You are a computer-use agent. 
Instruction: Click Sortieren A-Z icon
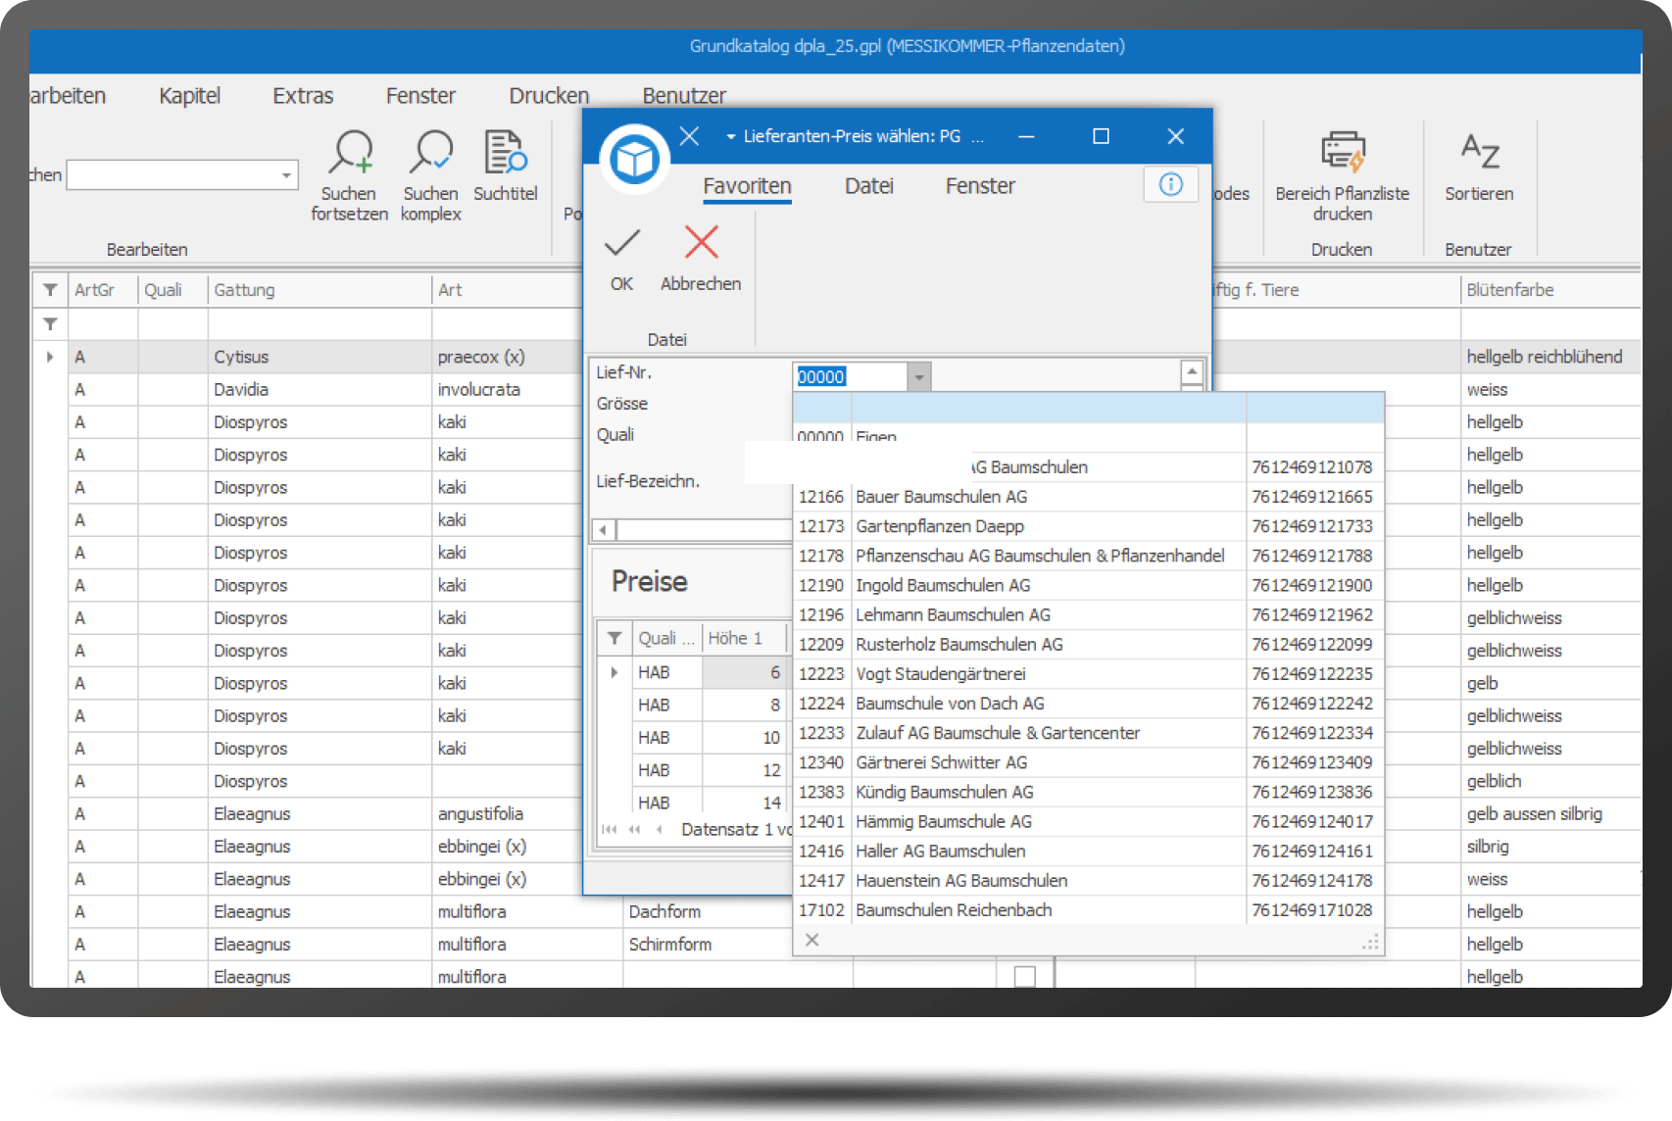(1479, 152)
